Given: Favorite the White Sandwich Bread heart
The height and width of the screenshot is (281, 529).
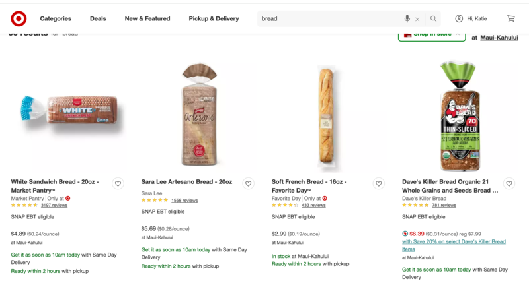Looking at the screenshot, I should [x=118, y=184].
